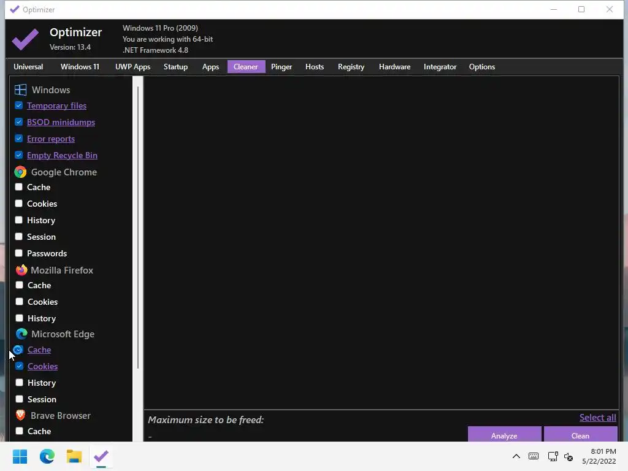Enable Google Chrome Session checkbox
Viewport: 628px width, 471px height.
[19, 237]
